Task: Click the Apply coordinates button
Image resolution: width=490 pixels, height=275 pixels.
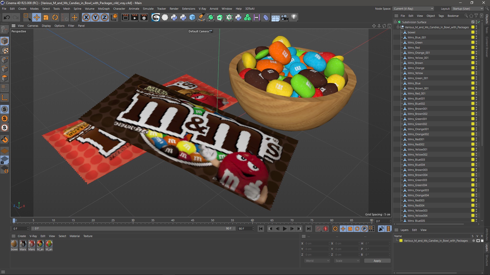Action: click(x=377, y=261)
